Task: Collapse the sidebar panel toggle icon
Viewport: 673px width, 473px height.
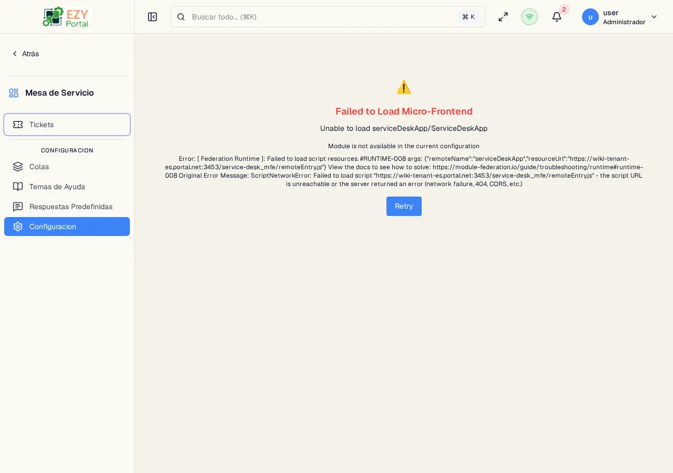Action: click(x=152, y=17)
